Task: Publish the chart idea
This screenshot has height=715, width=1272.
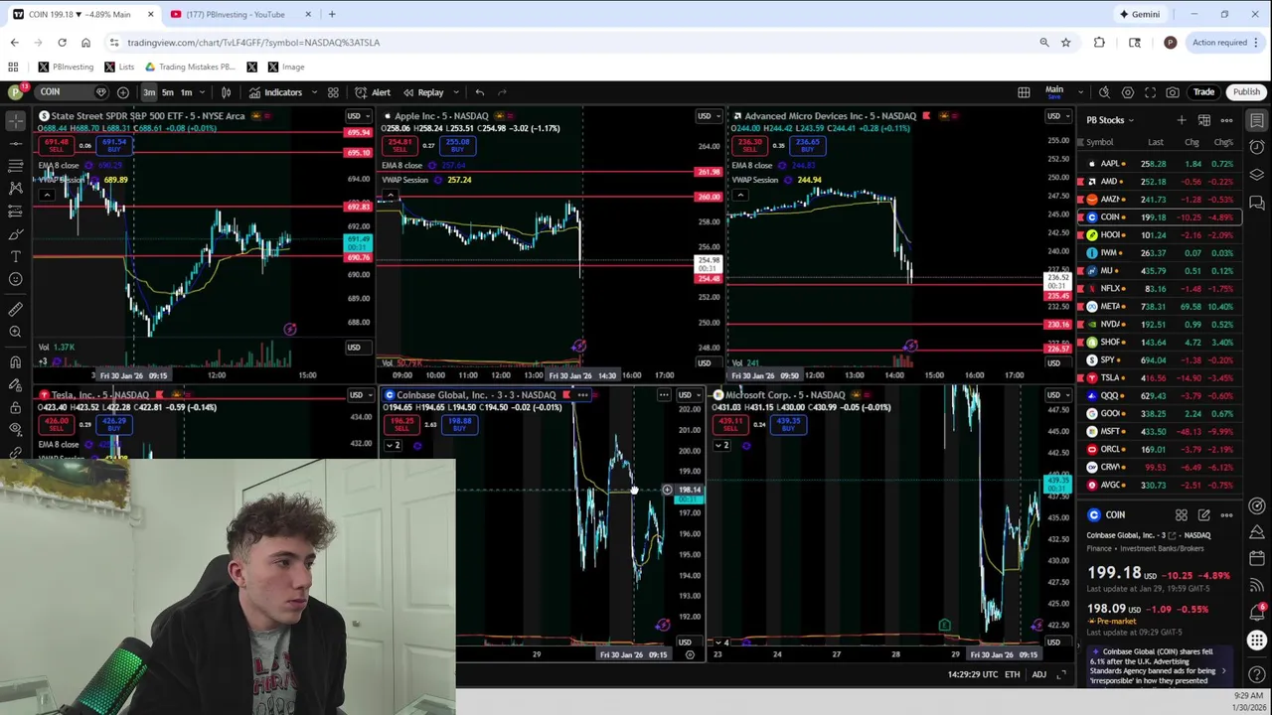Action: point(1246,92)
